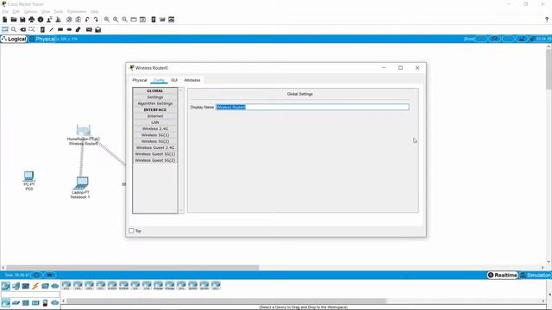This screenshot has height=310, width=552.
Task: Click the workspace horizontal scrollbar
Action: click(132, 268)
